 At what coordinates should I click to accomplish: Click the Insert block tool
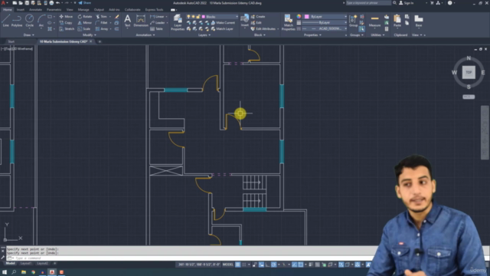tap(245, 21)
